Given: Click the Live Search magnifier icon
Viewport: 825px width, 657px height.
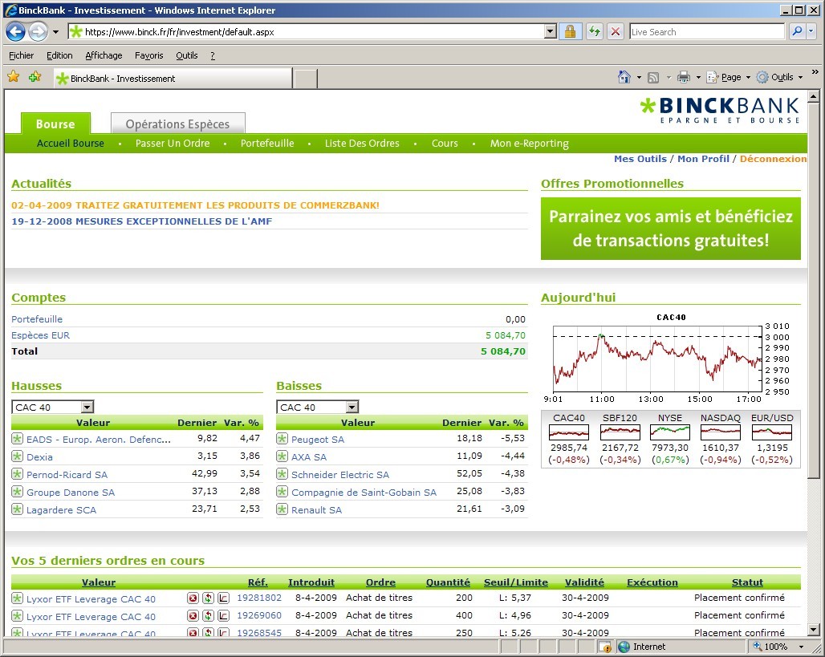Looking at the screenshot, I should pyautogui.click(x=797, y=31).
